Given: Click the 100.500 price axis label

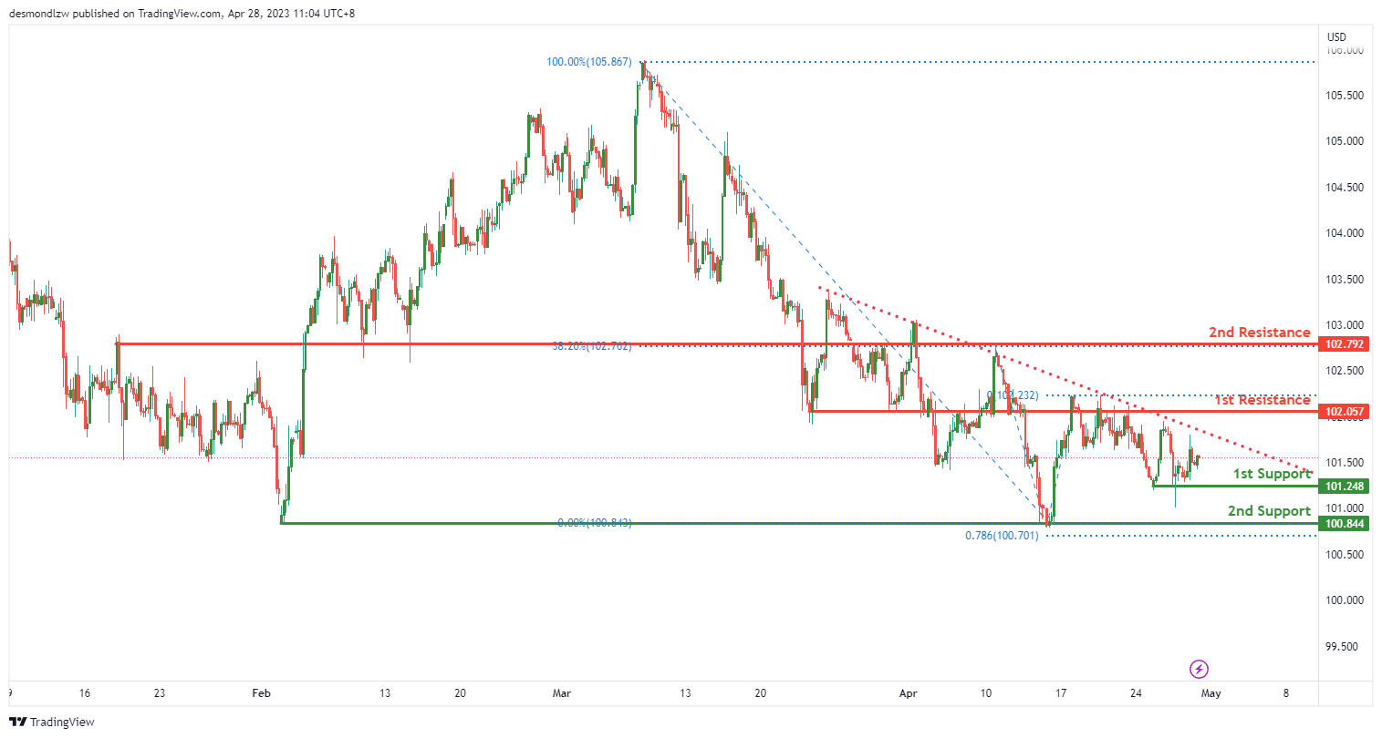Looking at the screenshot, I should (x=1345, y=555).
